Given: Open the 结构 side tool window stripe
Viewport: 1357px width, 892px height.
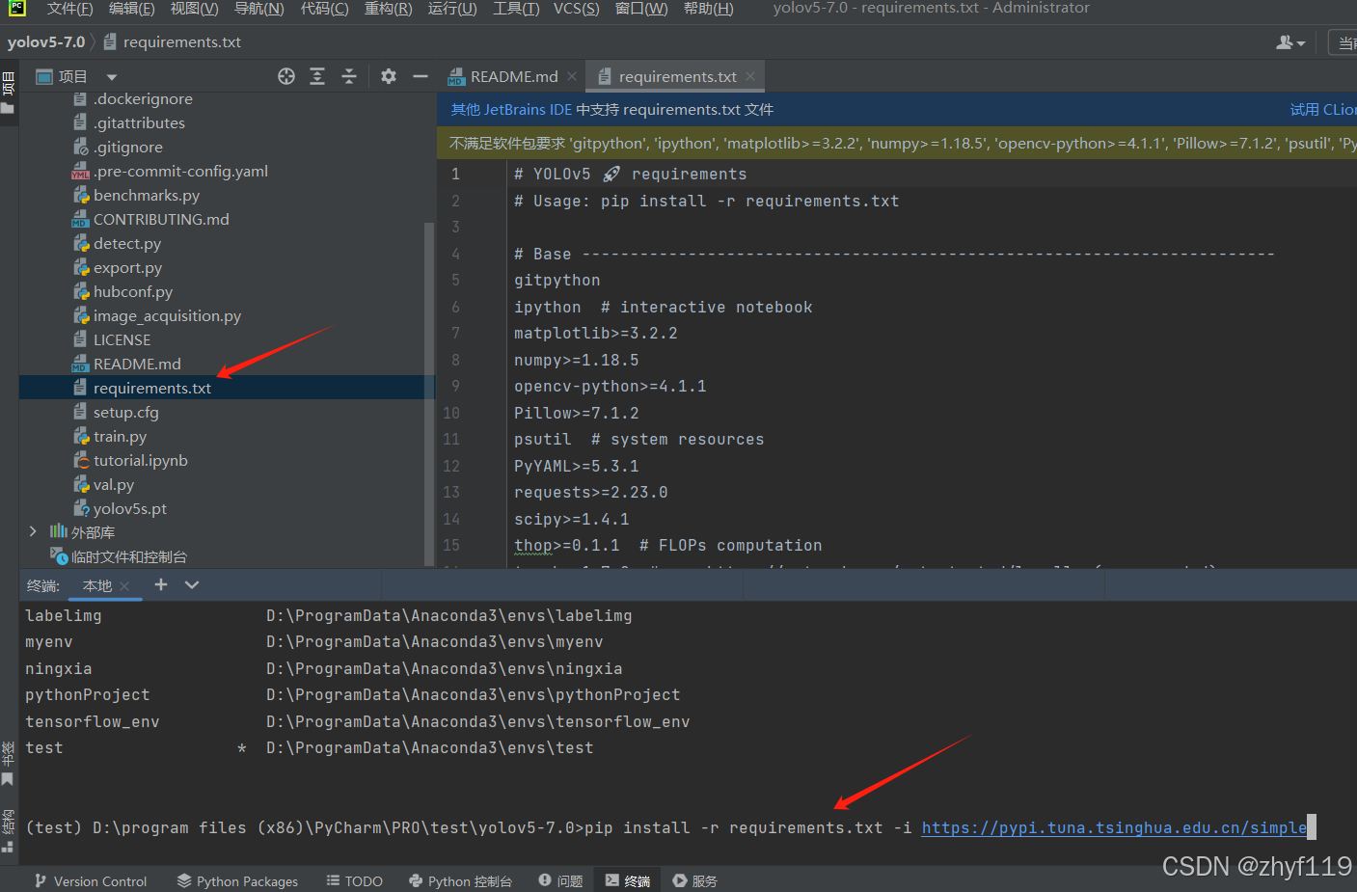Looking at the screenshot, I should click(8, 830).
